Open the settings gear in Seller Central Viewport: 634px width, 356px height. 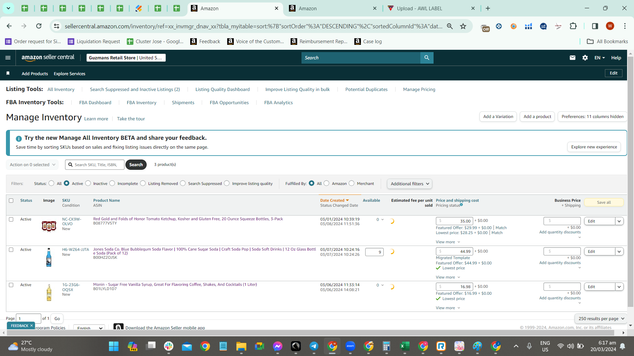click(x=585, y=58)
